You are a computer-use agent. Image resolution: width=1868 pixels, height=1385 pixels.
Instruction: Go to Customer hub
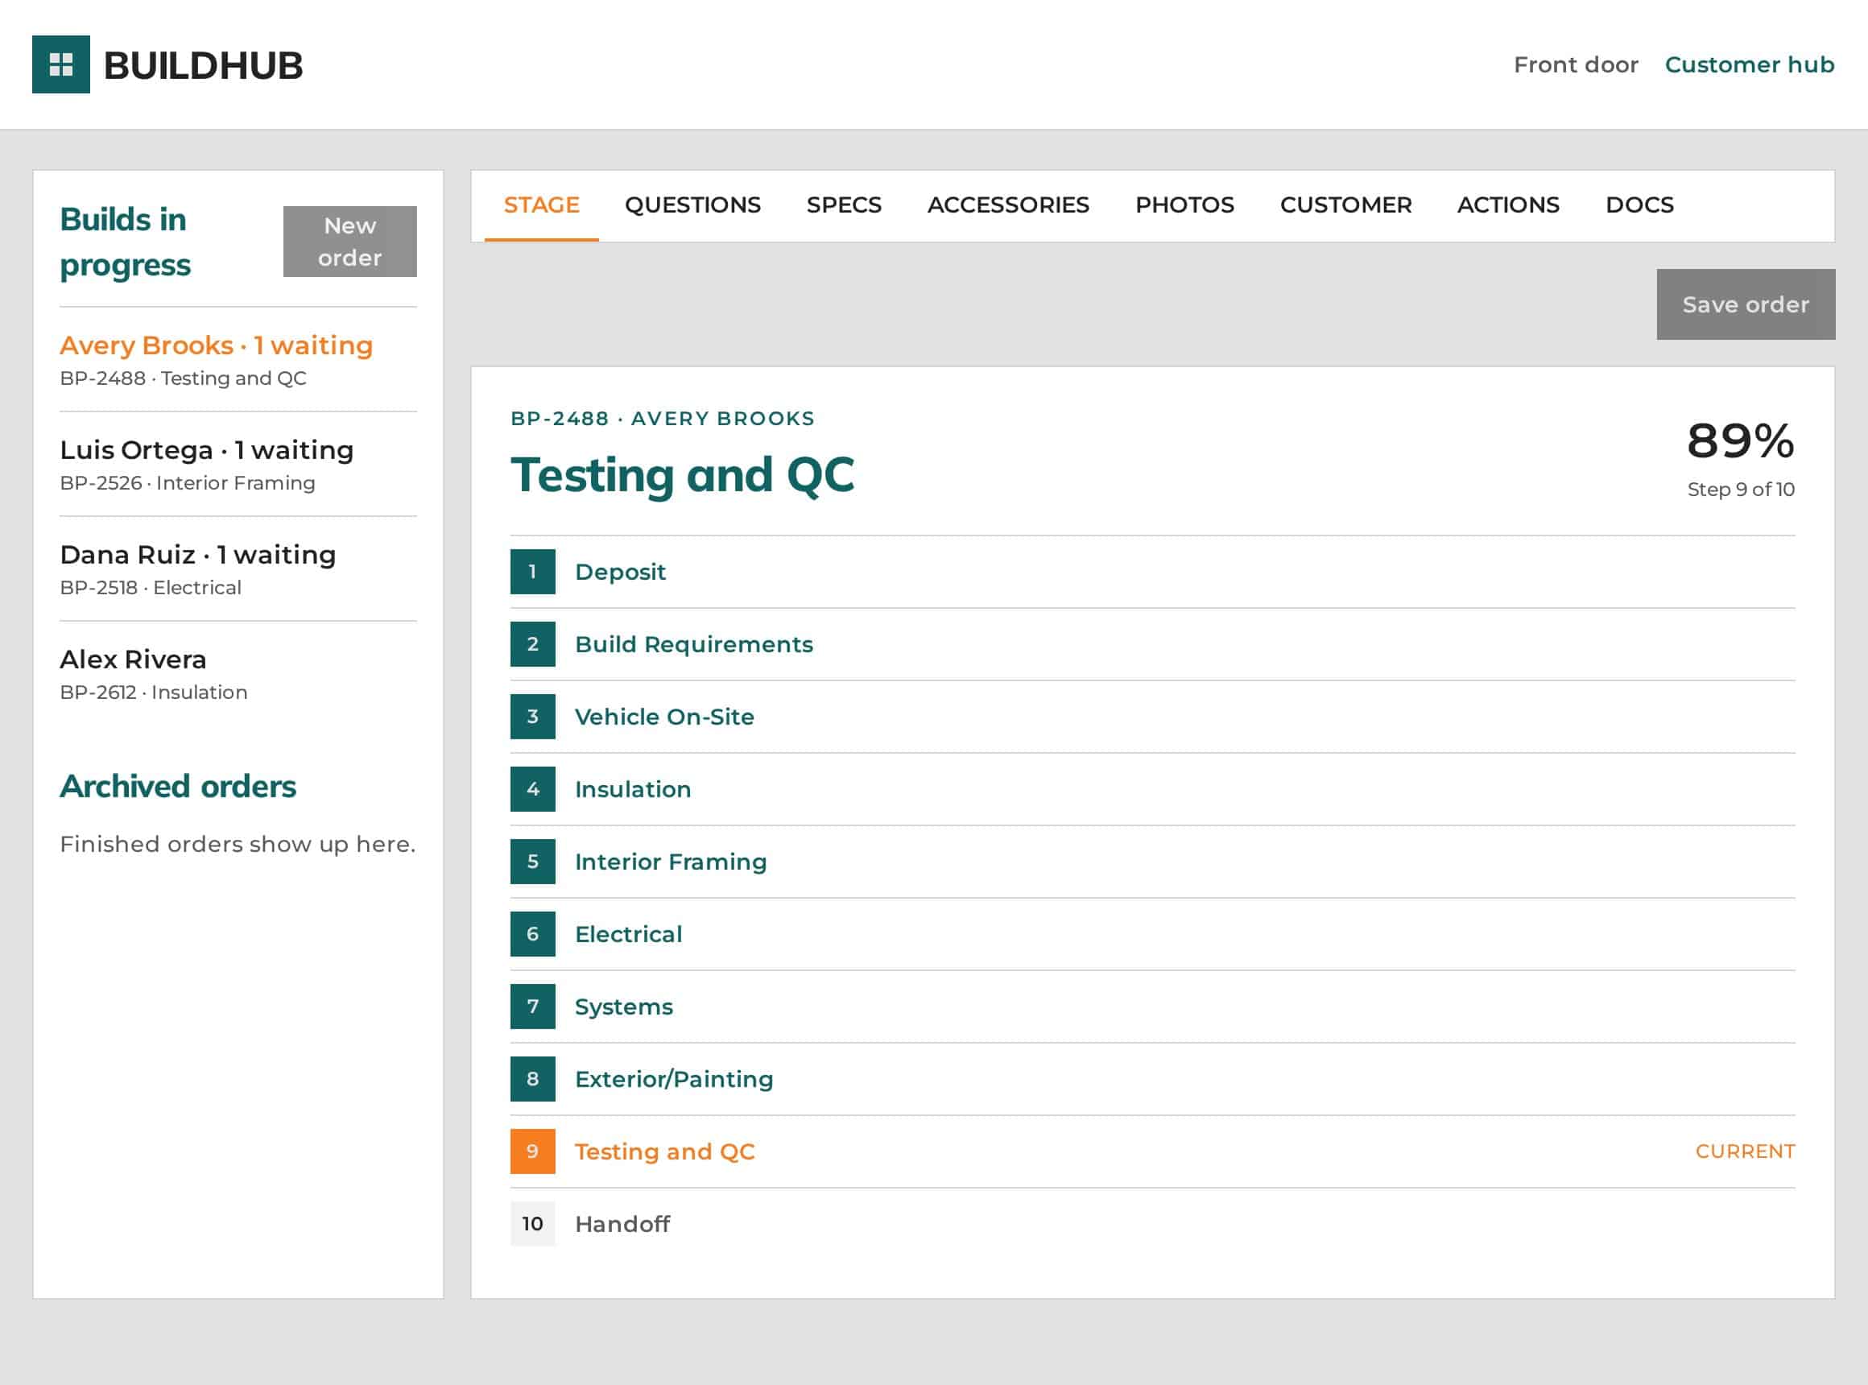pyautogui.click(x=1749, y=64)
